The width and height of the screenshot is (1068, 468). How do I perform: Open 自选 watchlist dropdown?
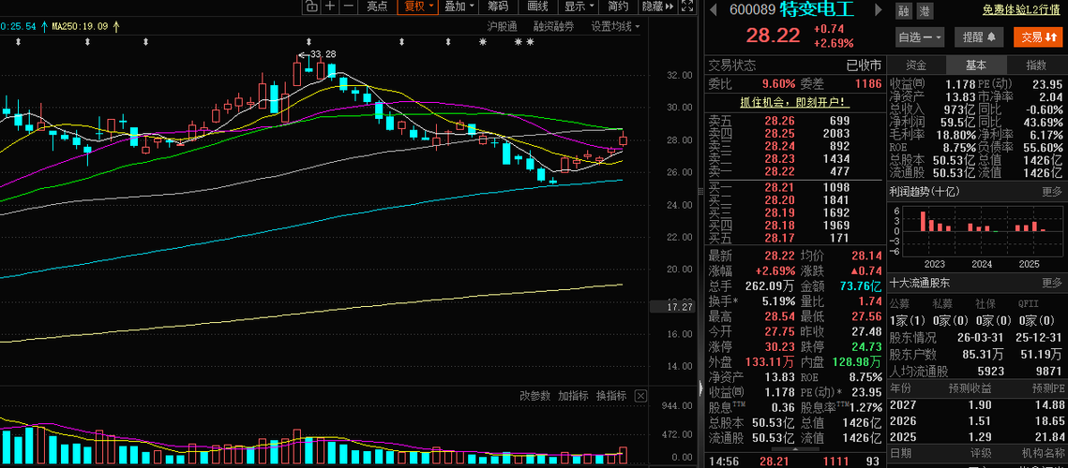coord(920,37)
